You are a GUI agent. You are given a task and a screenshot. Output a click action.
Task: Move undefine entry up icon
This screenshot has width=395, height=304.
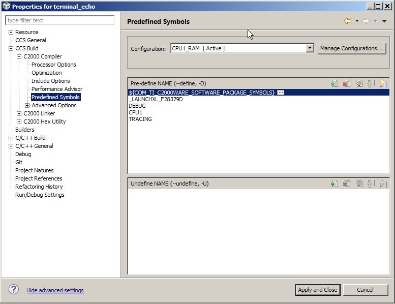(371, 184)
